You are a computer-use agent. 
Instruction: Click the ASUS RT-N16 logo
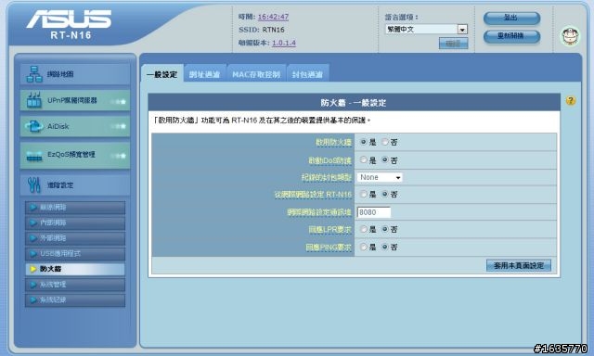coord(70,25)
